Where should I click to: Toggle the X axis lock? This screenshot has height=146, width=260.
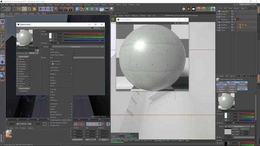[41, 9]
